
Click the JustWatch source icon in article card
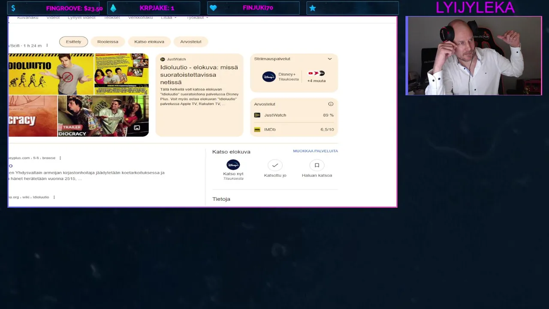point(163,59)
